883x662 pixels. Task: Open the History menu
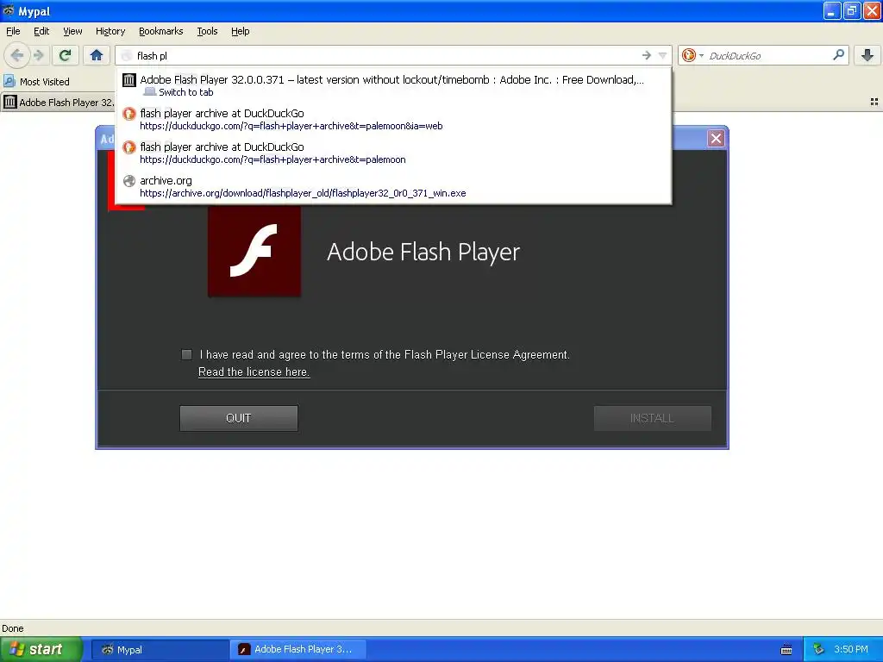click(x=110, y=31)
